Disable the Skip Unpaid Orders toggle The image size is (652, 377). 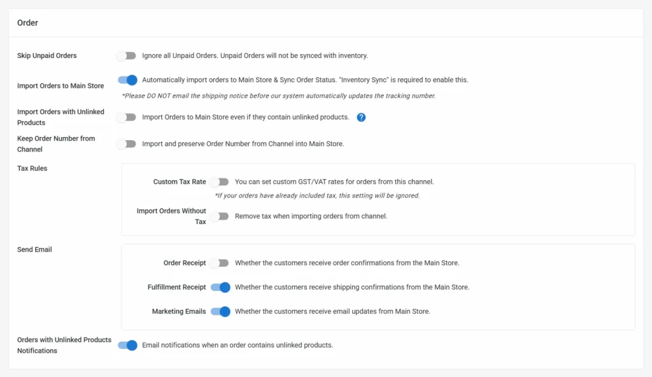[x=127, y=56]
